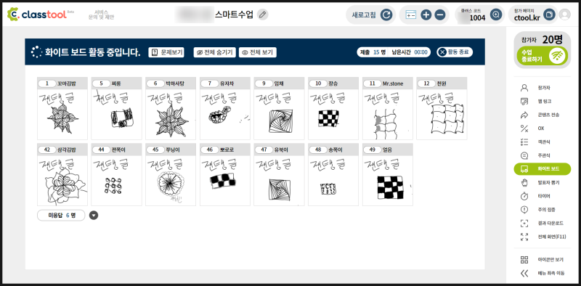This screenshot has height=286, width=581.
Task: Open whiteboard card number 48
Action: pyautogui.click(x=333, y=174)
